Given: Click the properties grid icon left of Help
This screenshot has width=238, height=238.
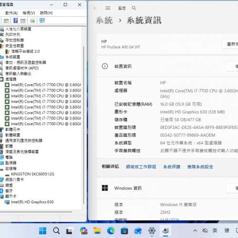Looking at the screenshot, I should pyautogui.click(x=6, y=20).
